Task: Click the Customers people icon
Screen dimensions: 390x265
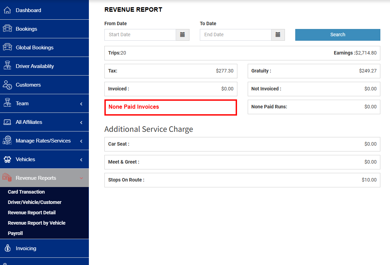Action: click(x=7, y=85)
